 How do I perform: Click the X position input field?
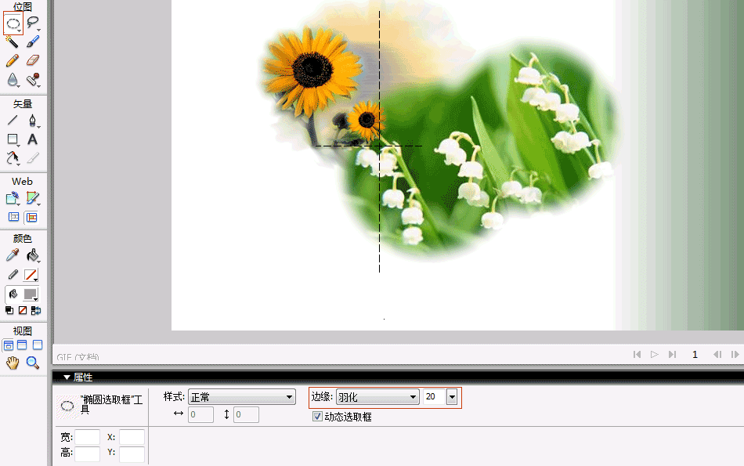coord(132,438)
